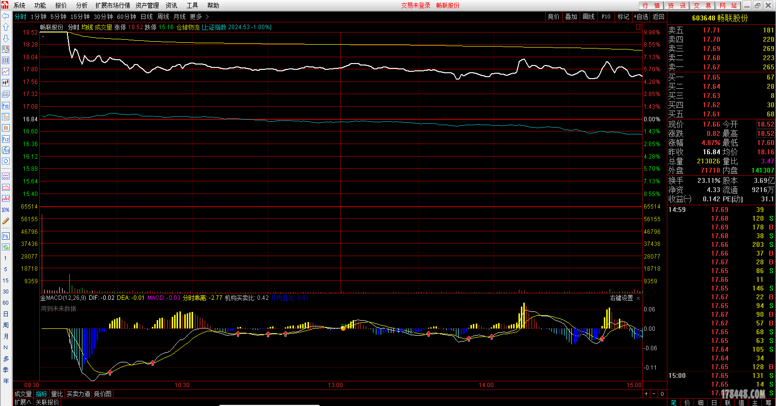The height and width of the screenshot is (406, 776).
Task: Click the 0 reset button below chart
Action: [x=662, y=394]
